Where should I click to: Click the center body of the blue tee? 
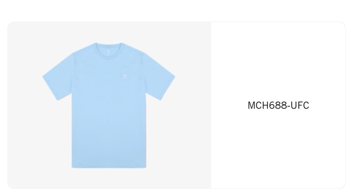109,113
